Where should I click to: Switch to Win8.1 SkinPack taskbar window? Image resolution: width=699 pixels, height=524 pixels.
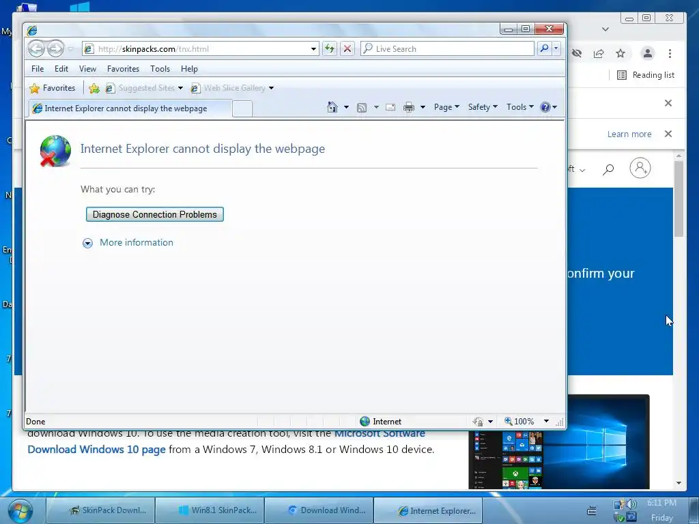[x=210, y=510]
